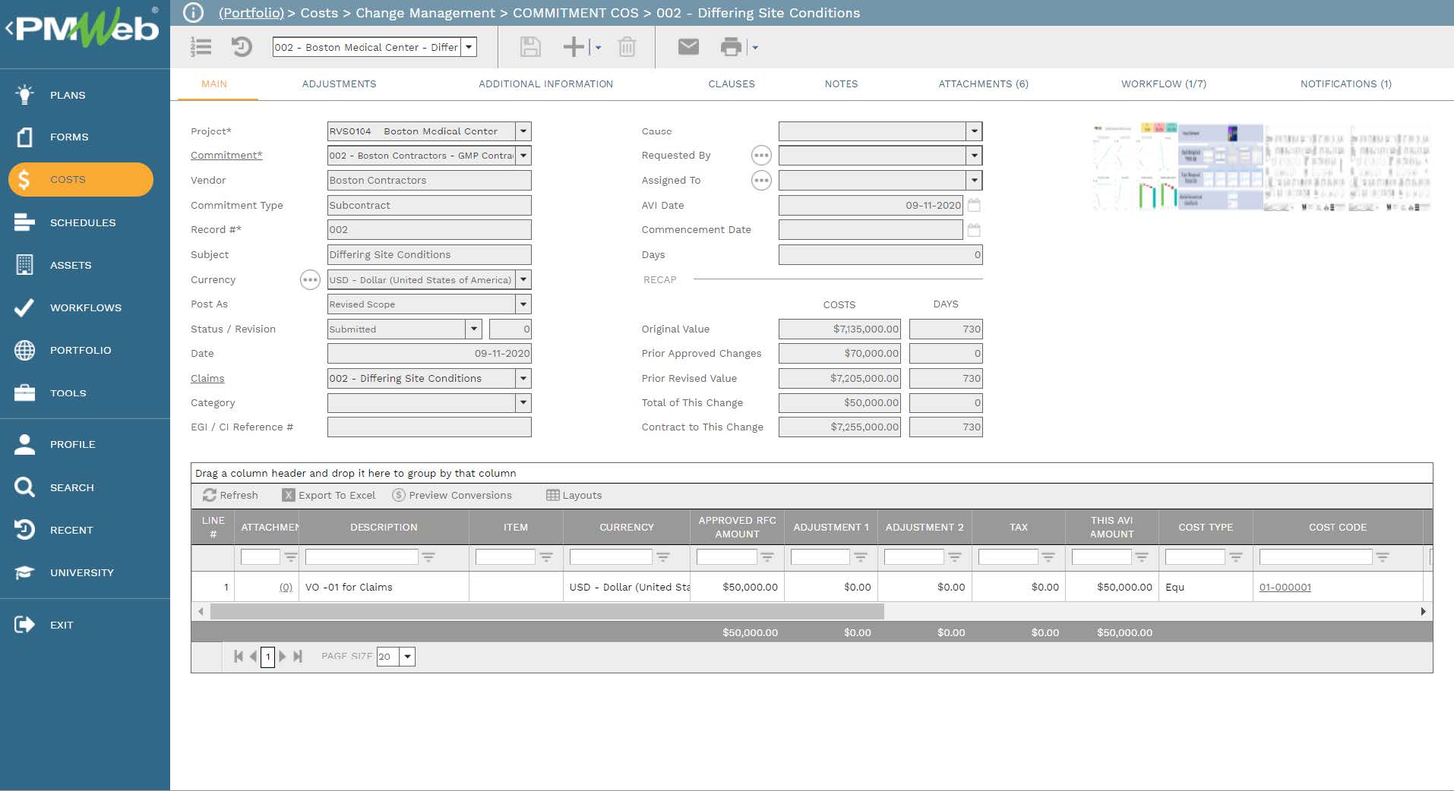The image size is (1454, 791).
Task: Go to the first grid page
Action: (239, 657)
